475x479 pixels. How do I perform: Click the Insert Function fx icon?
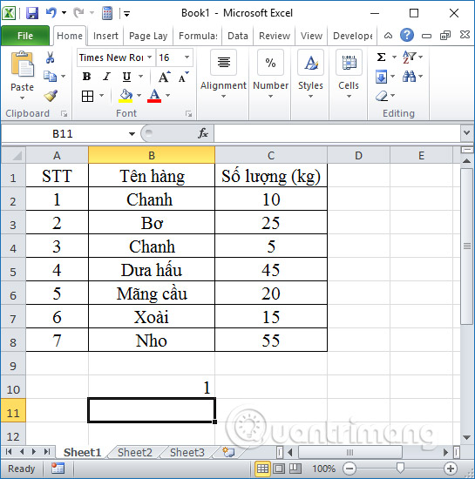(x=203, y=133)
